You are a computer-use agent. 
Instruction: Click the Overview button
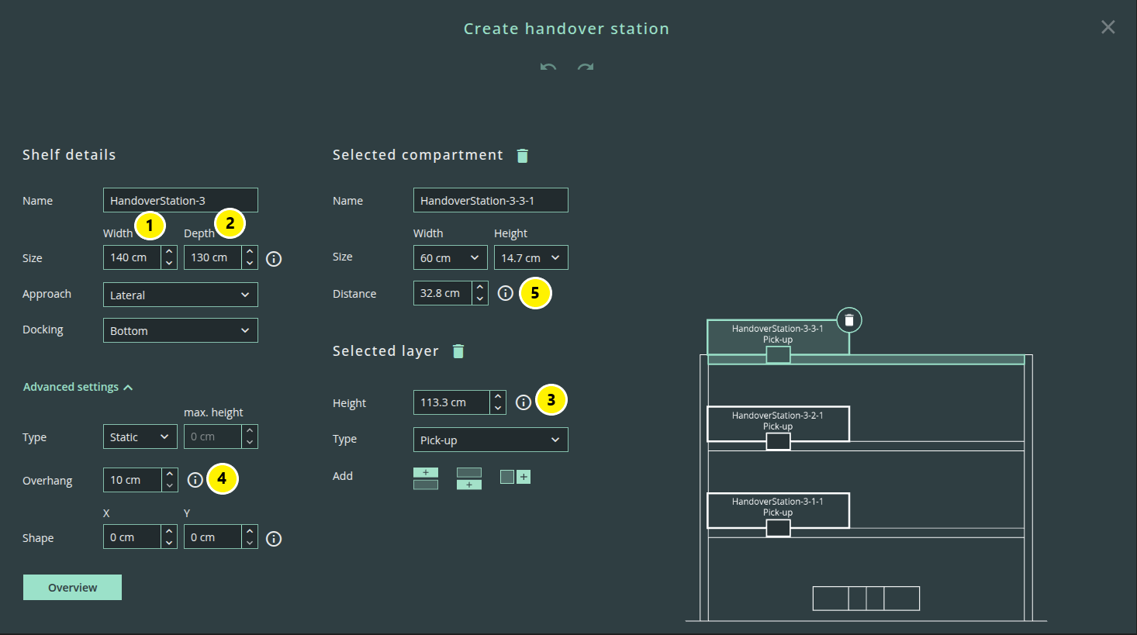pyautogui.click(x=72, y=587)
